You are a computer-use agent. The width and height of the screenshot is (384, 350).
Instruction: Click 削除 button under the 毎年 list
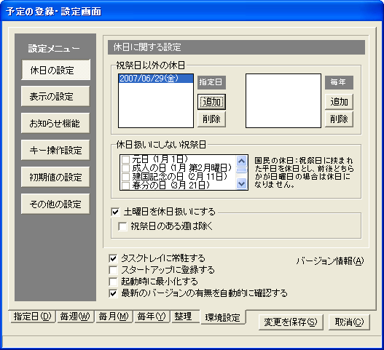click(339, 119)
